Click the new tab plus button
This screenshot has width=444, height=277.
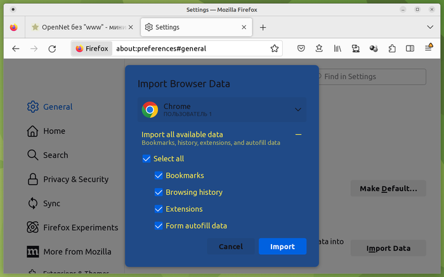(x=263, y=27)
